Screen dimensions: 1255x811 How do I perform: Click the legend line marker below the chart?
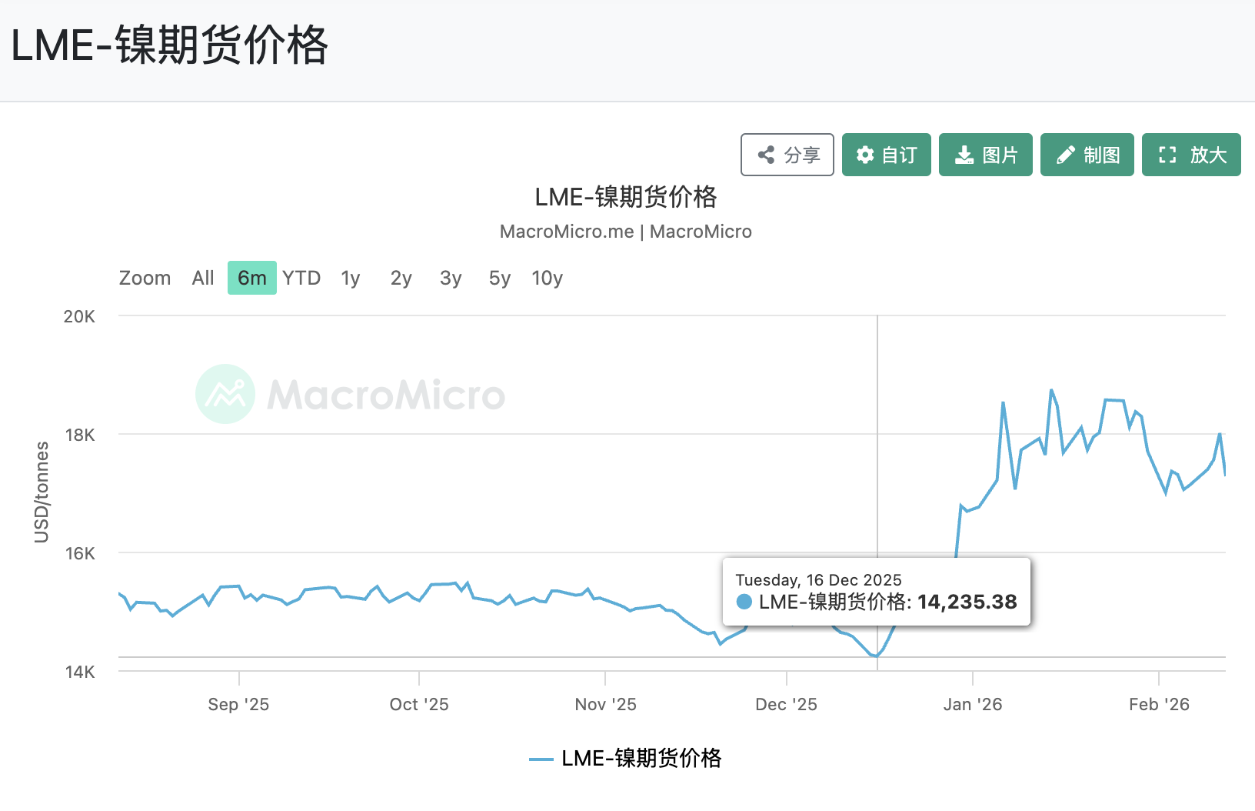pos(543,759)
